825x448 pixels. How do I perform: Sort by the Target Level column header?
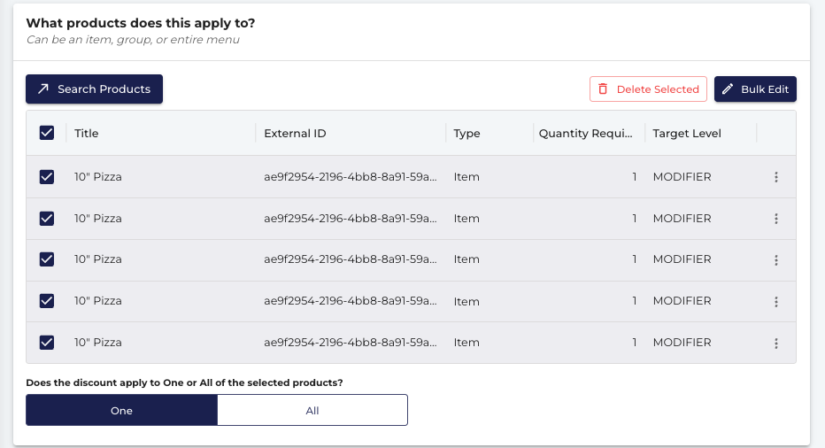click(x=687, y=133)
